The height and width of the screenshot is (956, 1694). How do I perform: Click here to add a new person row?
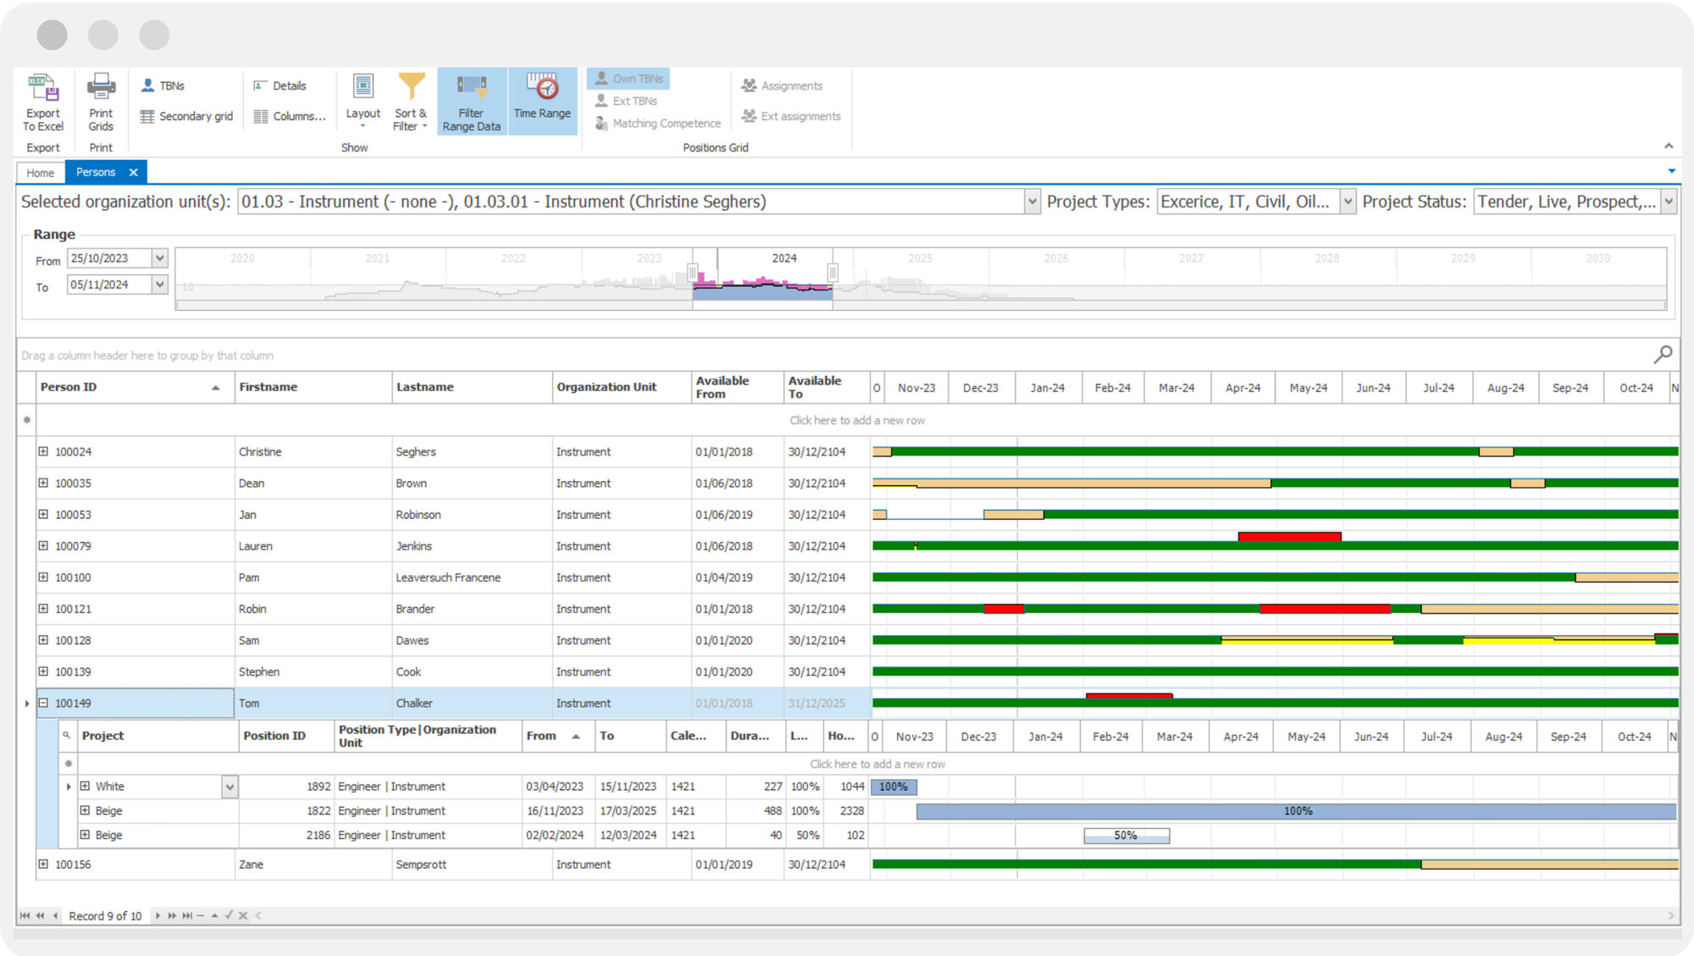click(857, 420)
